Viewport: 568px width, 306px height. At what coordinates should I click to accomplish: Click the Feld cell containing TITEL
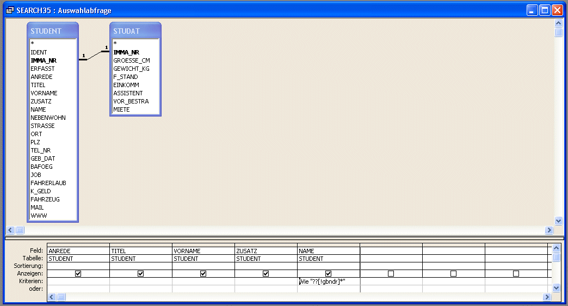(141, 251)
